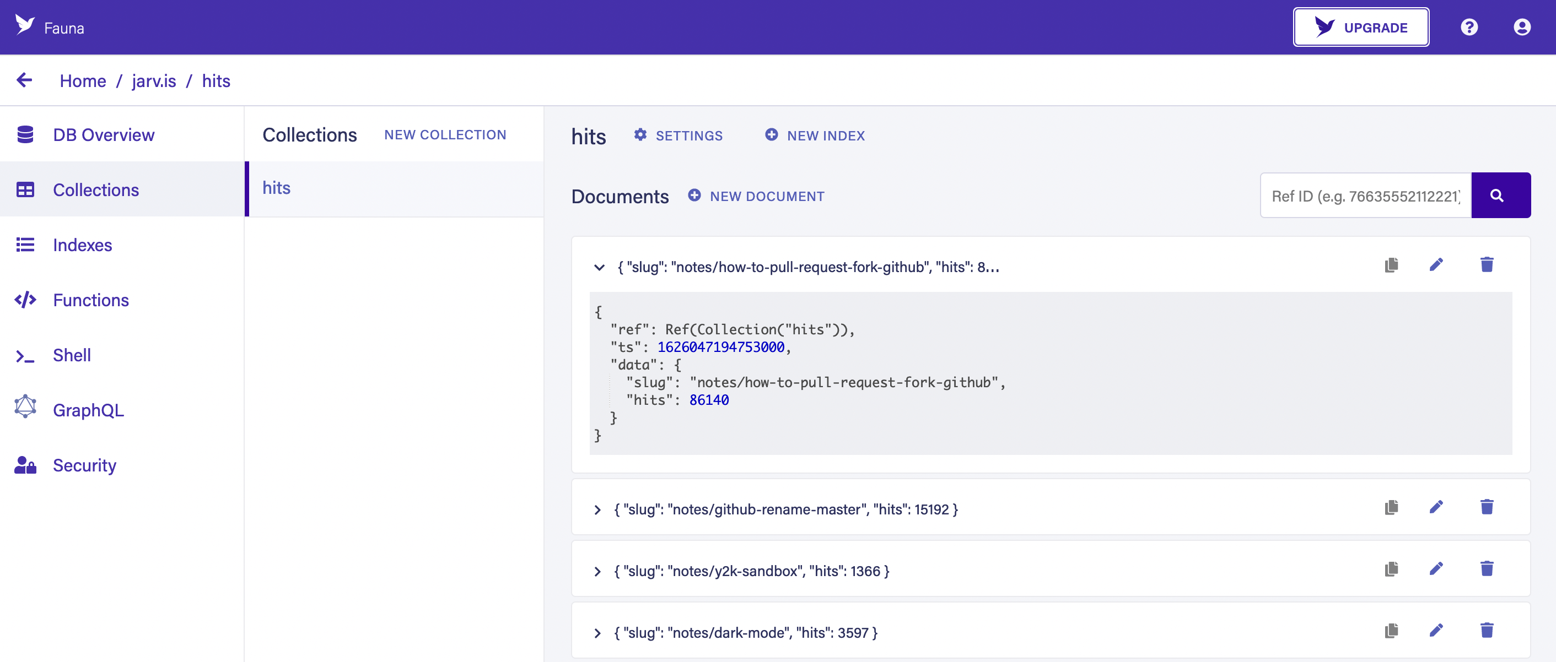Focus the Ref ID search field
The image size is (1556, 662).
(1365, 196)
